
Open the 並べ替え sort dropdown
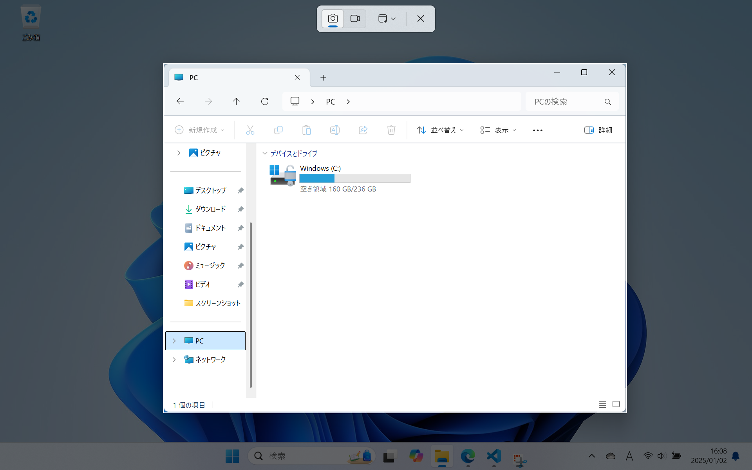pyautogui.click(x=440, y=130)
